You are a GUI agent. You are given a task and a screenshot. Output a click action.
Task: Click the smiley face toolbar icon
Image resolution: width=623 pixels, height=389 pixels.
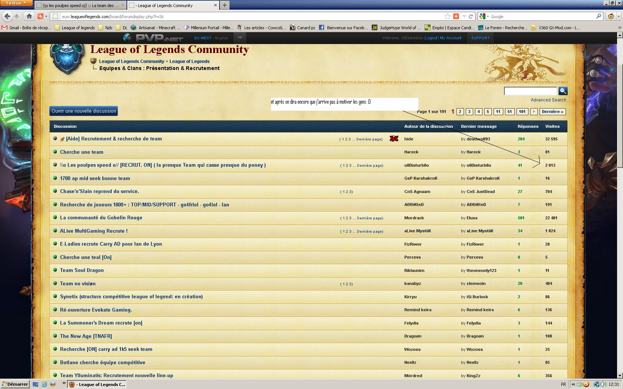click(x=611, y=16)
